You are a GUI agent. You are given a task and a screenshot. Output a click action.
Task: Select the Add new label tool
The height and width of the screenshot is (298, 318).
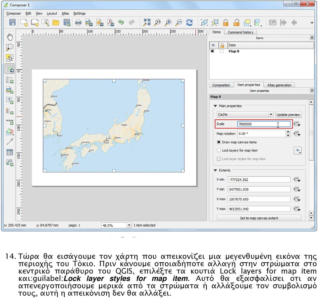pos(10,100)
